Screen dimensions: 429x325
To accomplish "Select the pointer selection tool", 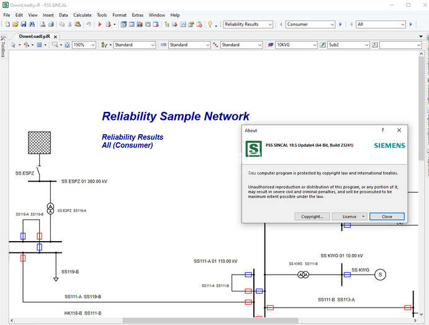I will click(14, 45).
